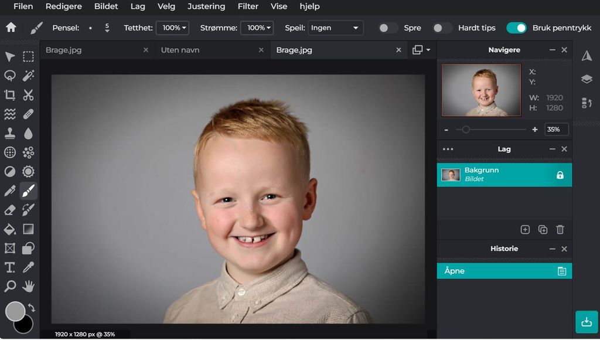Open the Strømme percentage dropdown
The width and height of the screenshot is (600, 340).
pos(258,28)
